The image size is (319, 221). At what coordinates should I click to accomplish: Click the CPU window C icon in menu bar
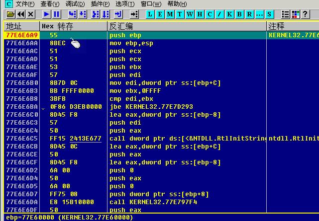pyautogui.click(x=8, y=3)
